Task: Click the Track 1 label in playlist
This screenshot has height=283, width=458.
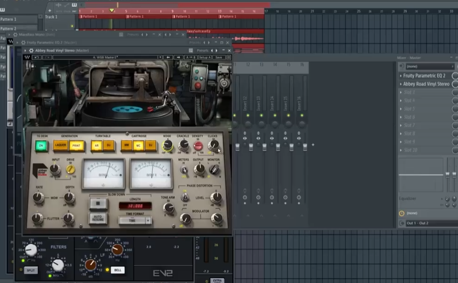Action: click(x=51, y=17)
